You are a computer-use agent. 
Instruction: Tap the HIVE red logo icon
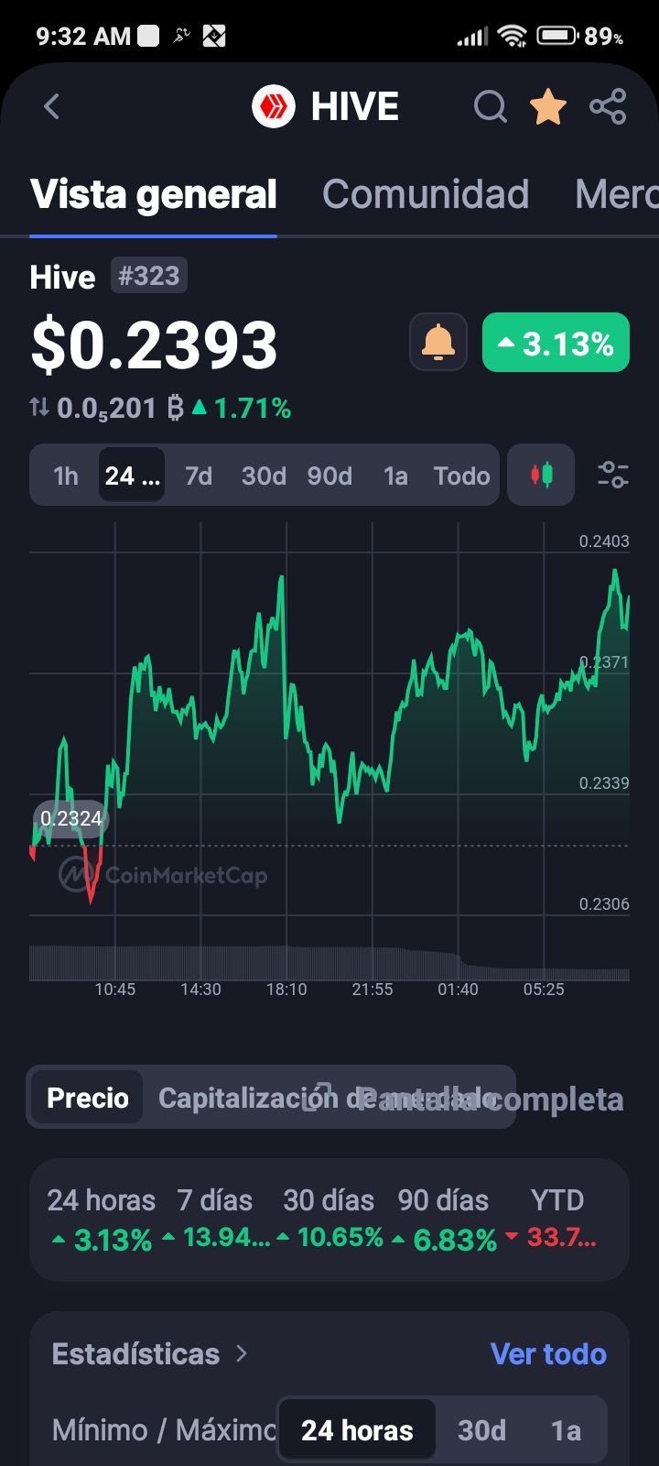point(274,107)
